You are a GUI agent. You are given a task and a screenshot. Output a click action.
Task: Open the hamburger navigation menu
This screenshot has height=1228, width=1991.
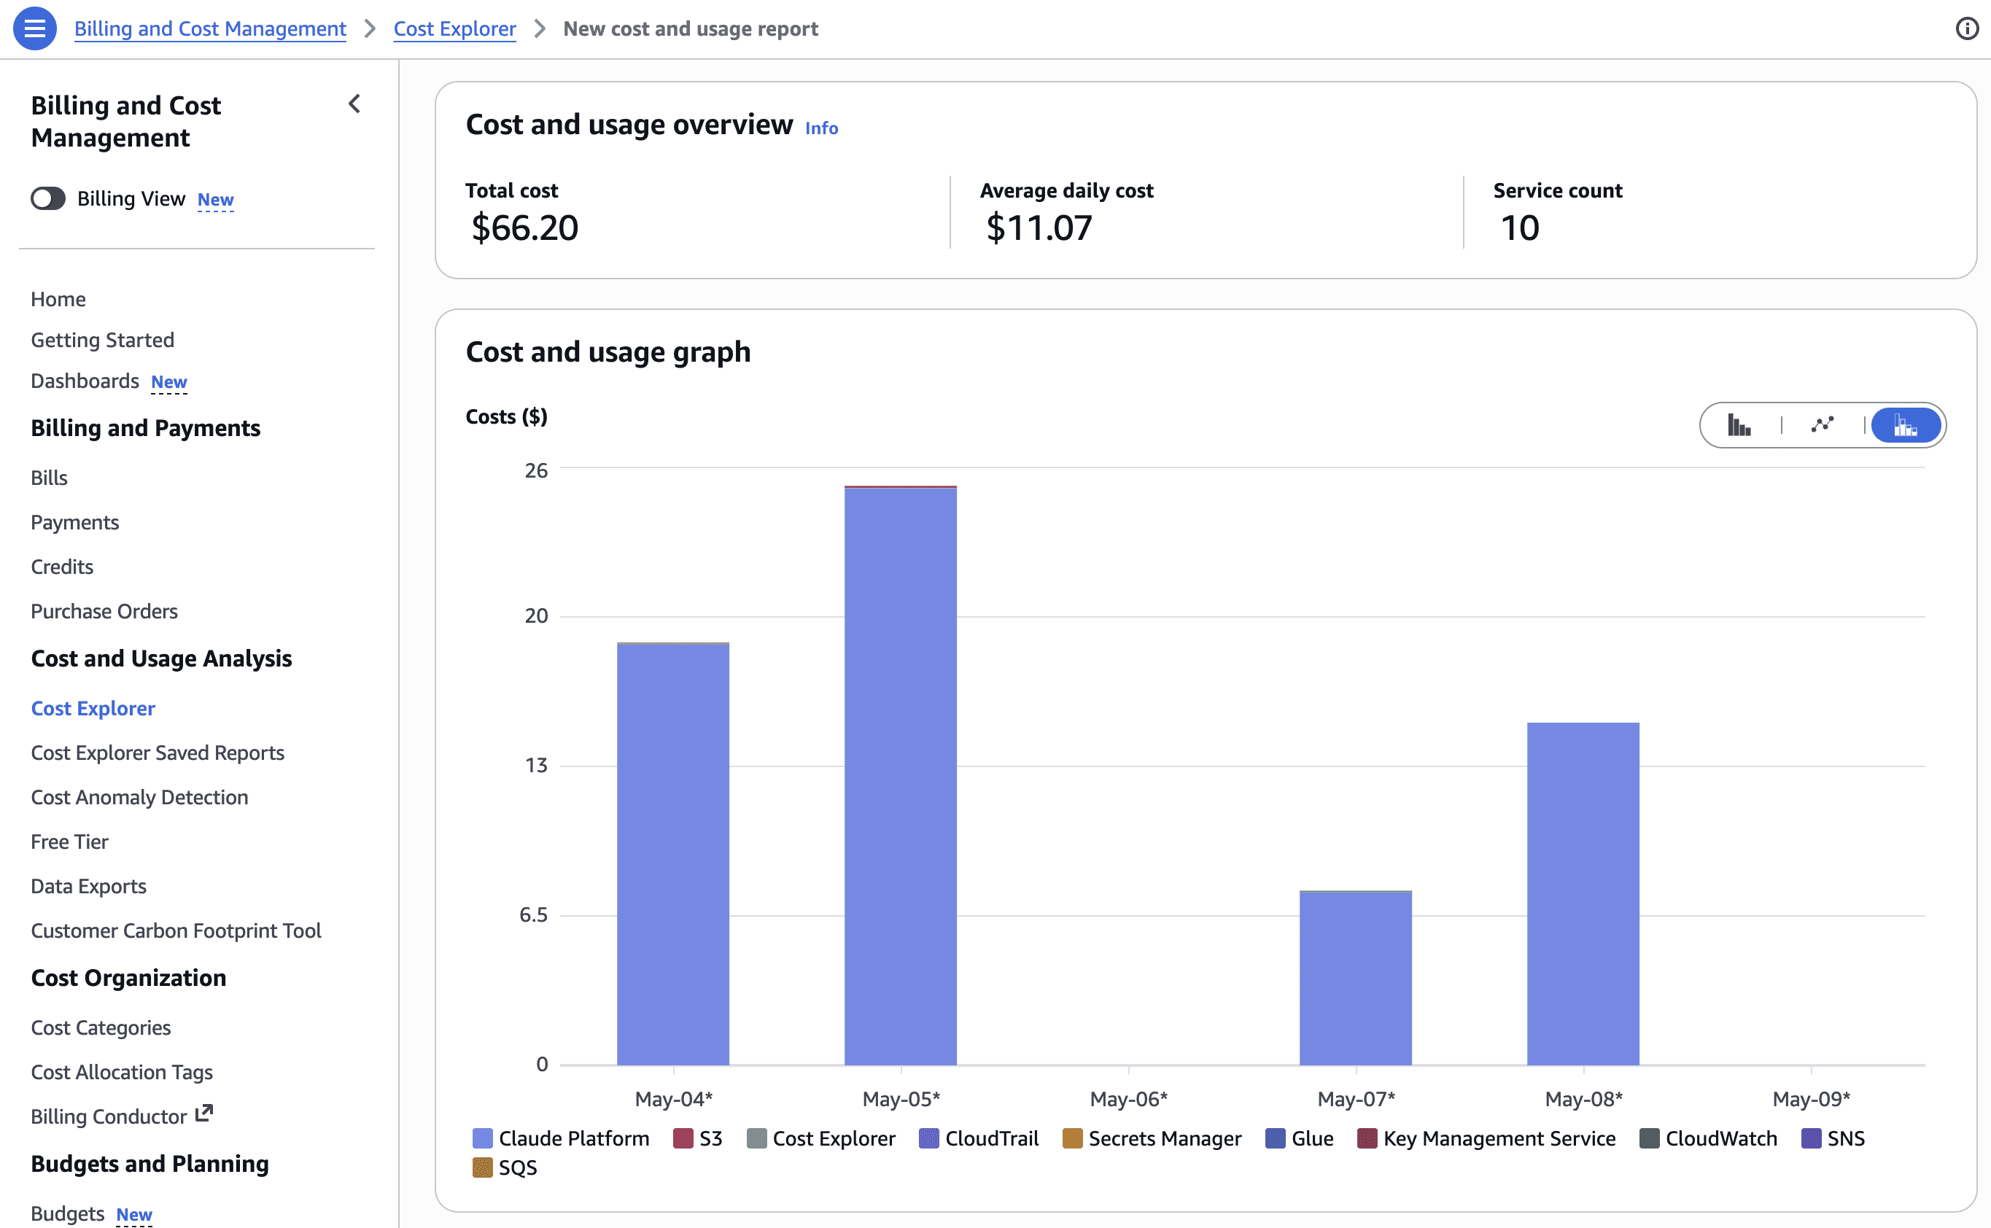[x=35, y=28]
